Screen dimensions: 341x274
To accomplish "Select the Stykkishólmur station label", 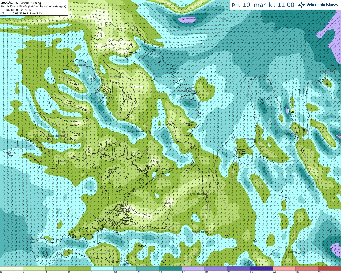I will [x=102, y=218].
